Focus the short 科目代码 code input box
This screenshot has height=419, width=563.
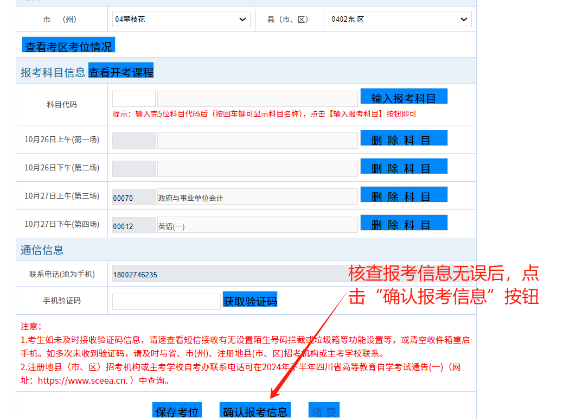point(133,99)
